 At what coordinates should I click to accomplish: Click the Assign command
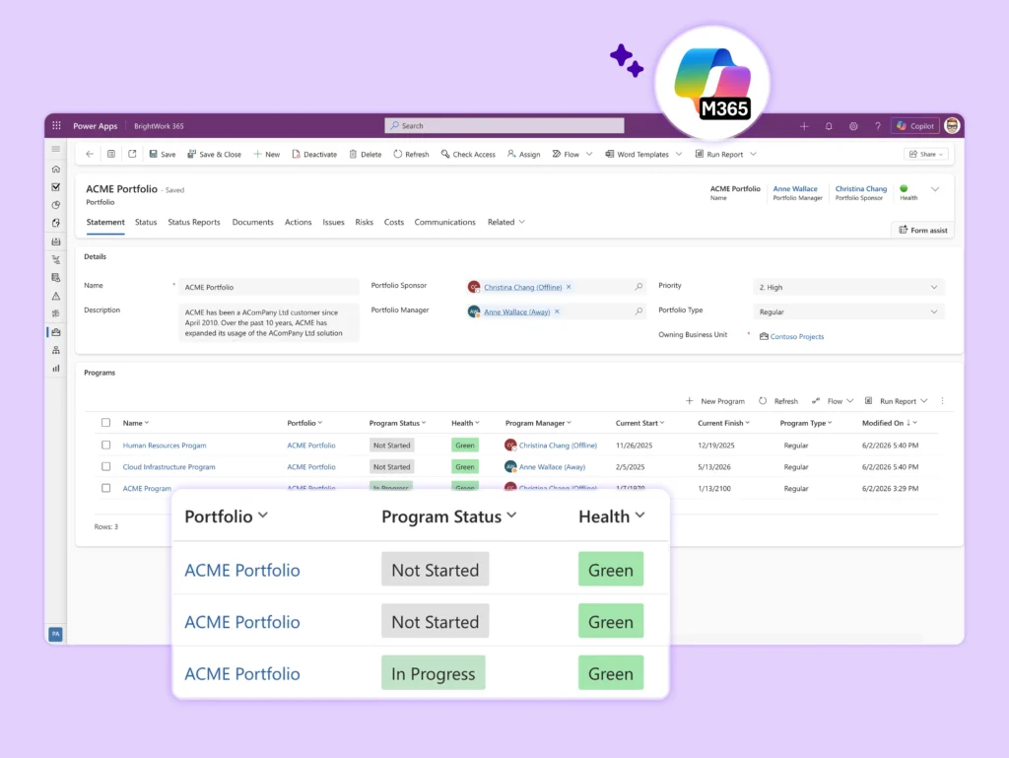coord(524,155)
